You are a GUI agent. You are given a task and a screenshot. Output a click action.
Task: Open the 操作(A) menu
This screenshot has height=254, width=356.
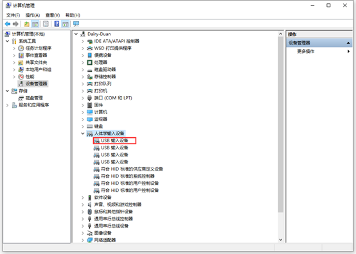pyautogui.click(x=33, y=15)
